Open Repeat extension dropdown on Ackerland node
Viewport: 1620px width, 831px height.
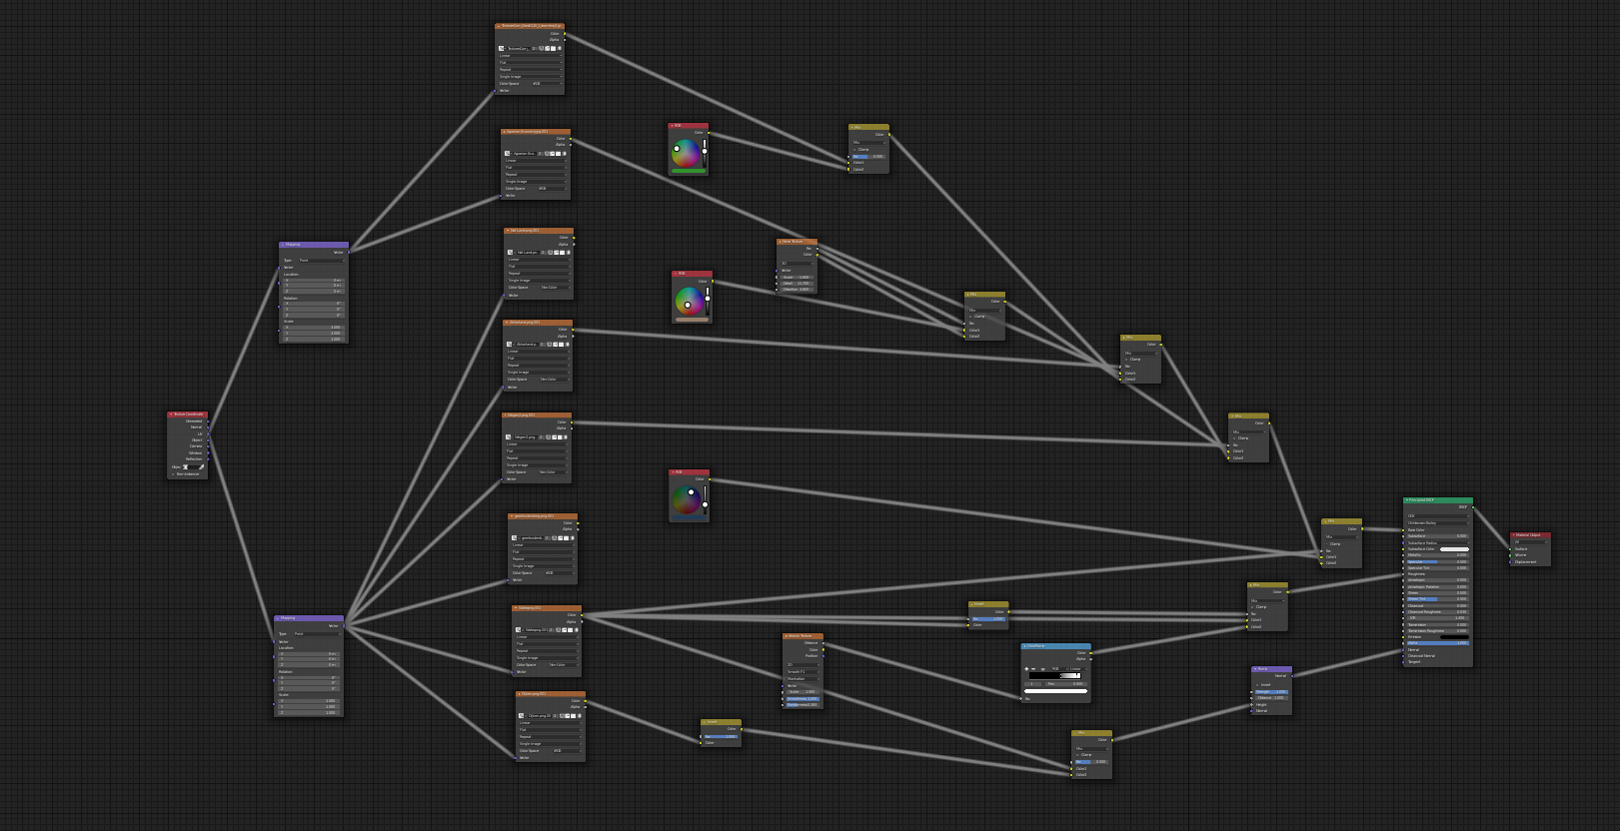coord(538,366)
